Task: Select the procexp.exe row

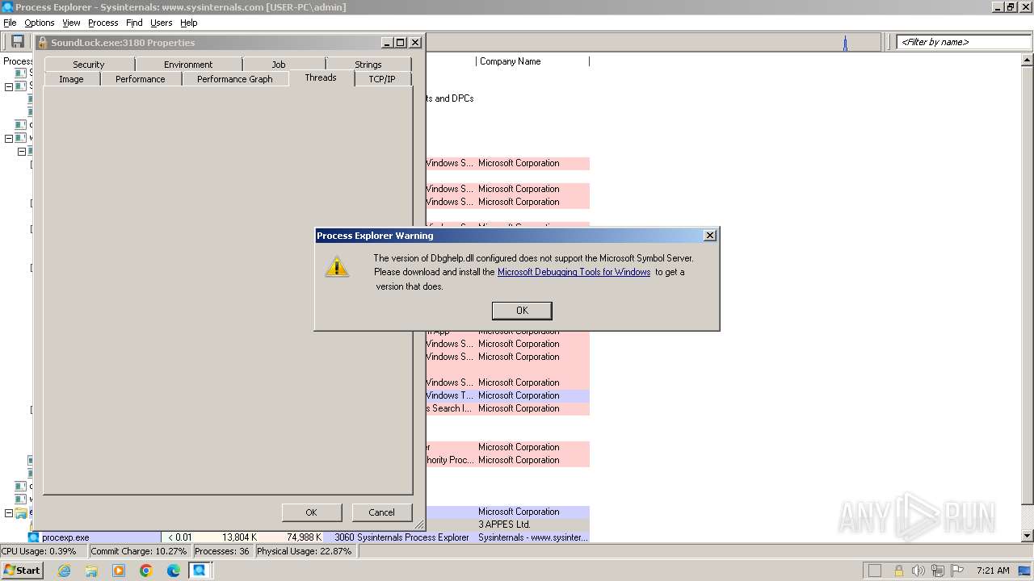Action: (x=309, y=537)
